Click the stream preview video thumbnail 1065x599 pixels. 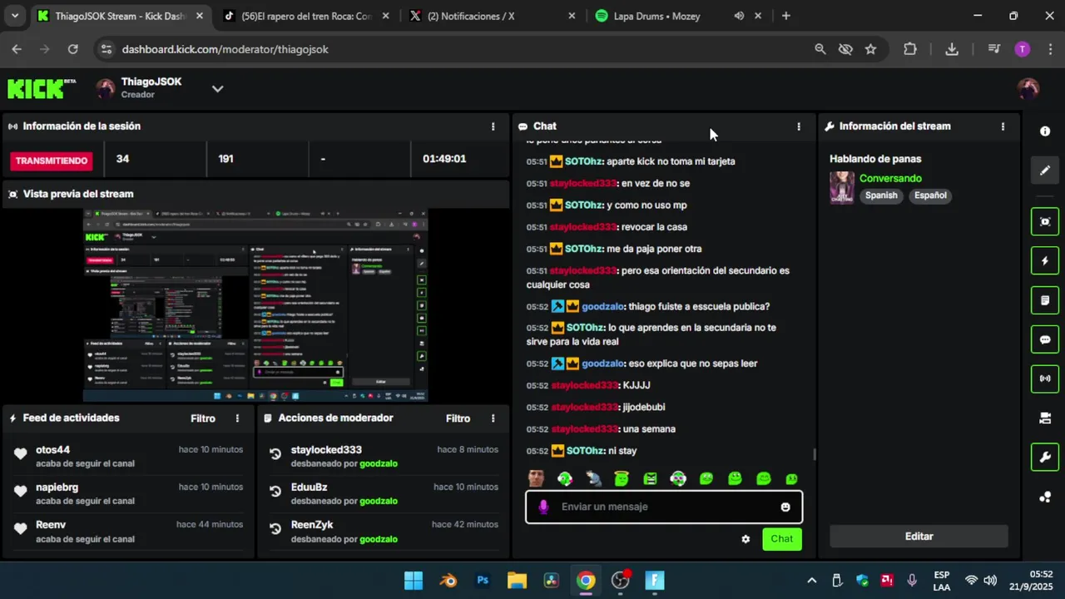[x=255, y=305]
